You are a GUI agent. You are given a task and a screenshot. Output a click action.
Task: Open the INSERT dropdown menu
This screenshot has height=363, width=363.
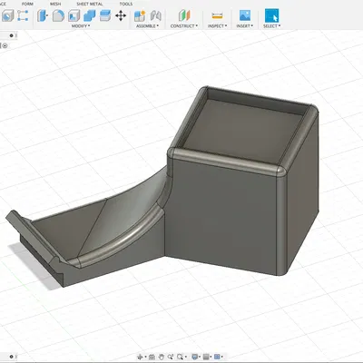245,26
